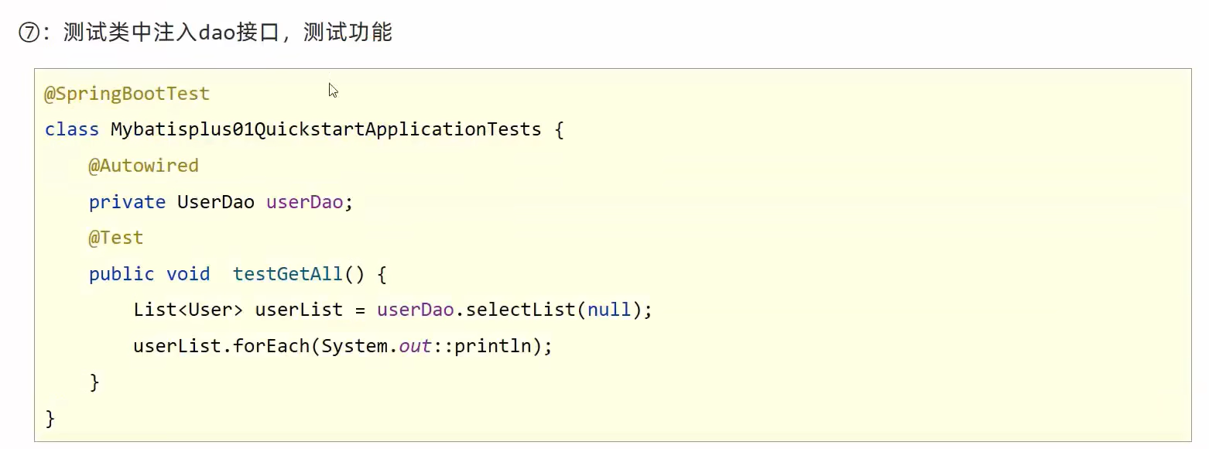Click the @SpringBootTest annotation
This screenshot has width=1209, height=449.
(127, 94)
